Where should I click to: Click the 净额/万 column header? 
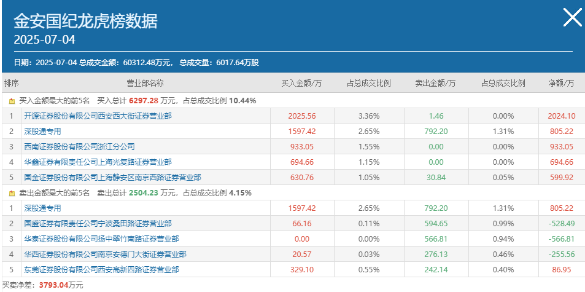coord(561,83)
